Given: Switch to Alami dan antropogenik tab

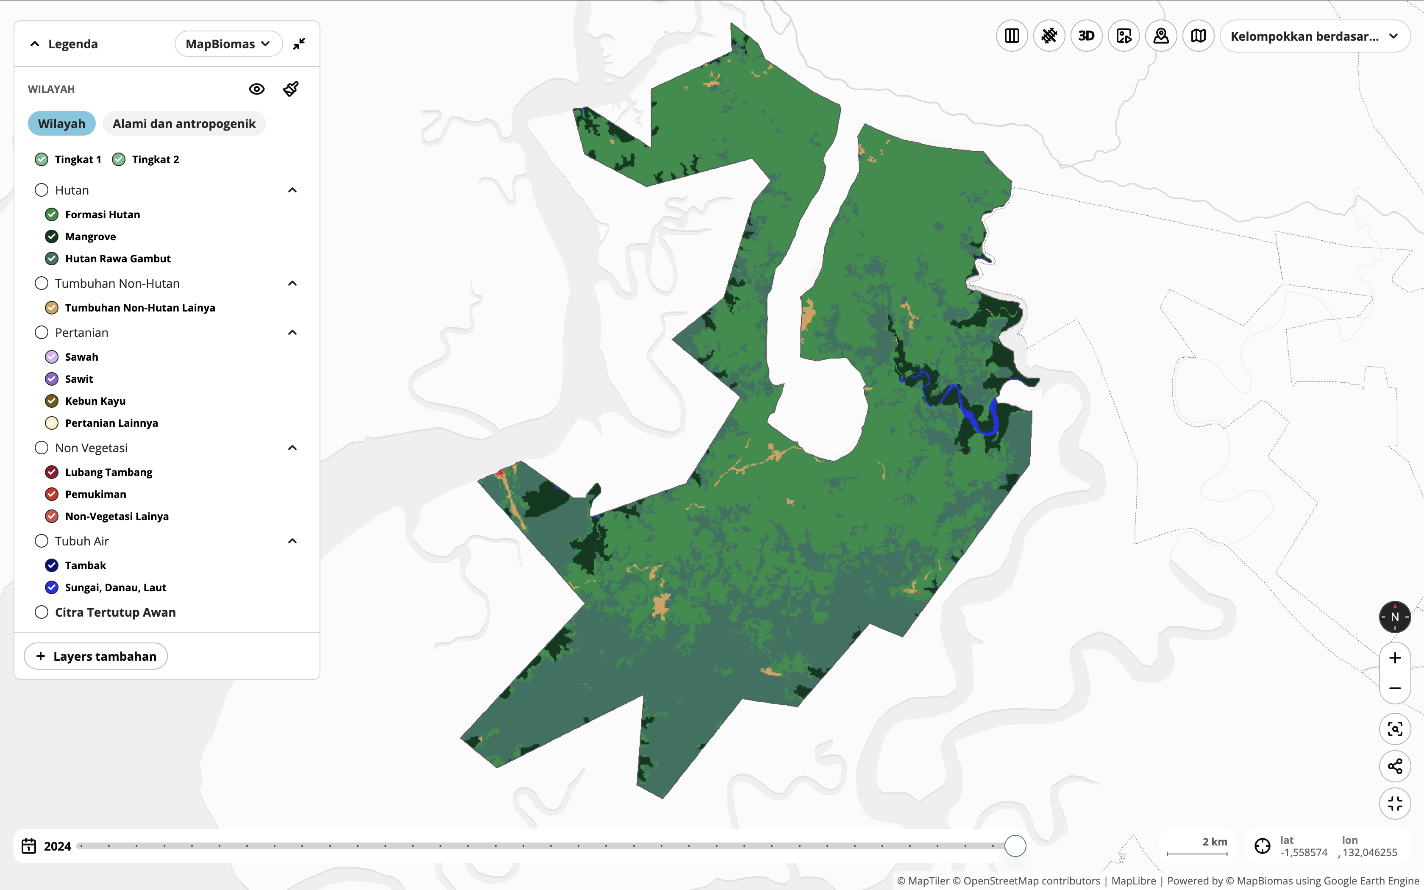Looking at the screenshot, I should (184, 124).
